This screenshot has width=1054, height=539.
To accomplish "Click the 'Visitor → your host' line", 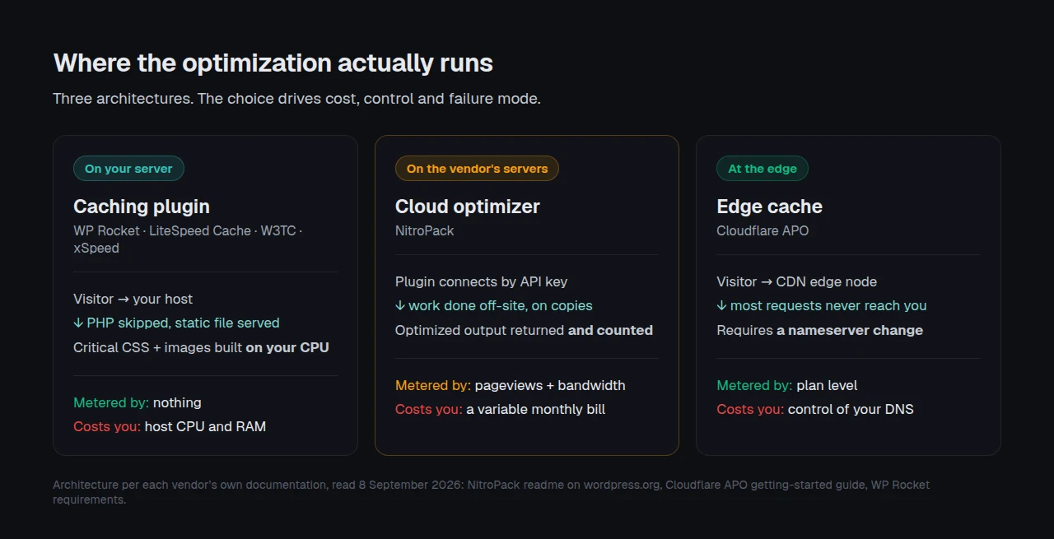I will coord(133,299).
